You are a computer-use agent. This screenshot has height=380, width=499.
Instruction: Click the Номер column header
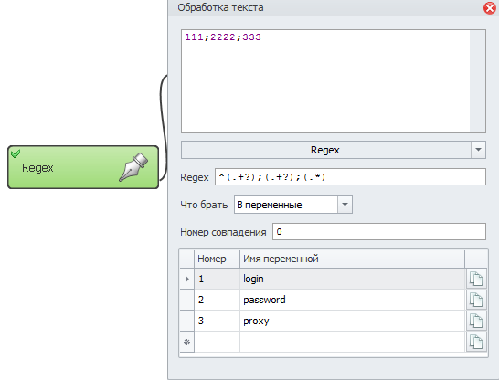(217, 259)
